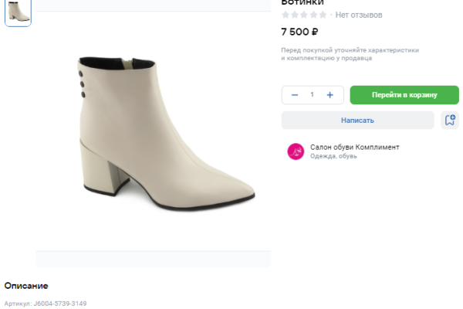Open the Салон обуви Комплимент seller link
463x309 pixels.
(354, 147)
